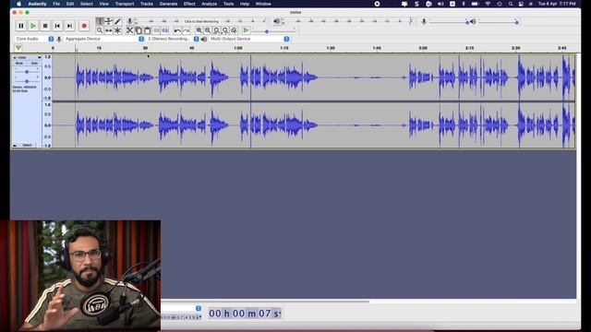
Task: Collapse the track with the bottom-left arrow
Action: coord(15,146)
